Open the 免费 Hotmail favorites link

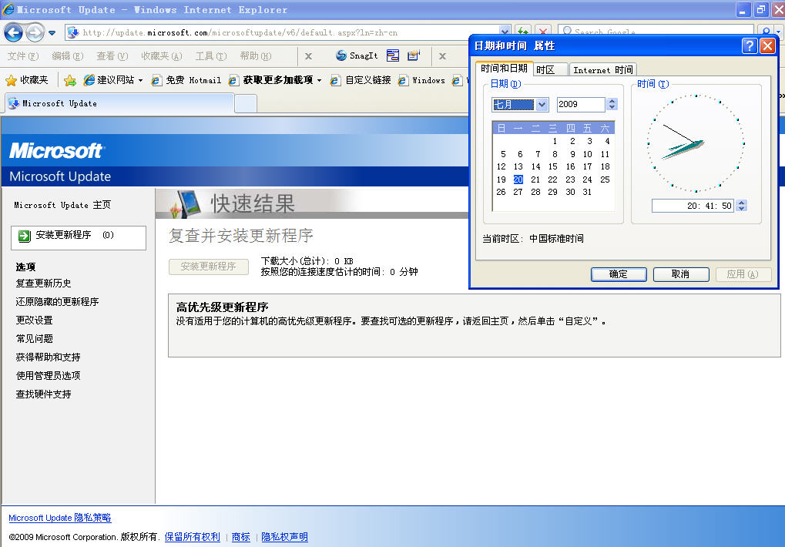click(x=186, y=80)
